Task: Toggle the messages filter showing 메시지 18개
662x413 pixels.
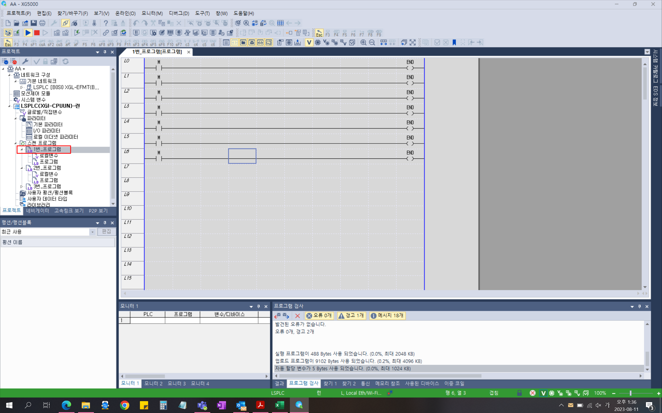Action: [x=387, y=315]
